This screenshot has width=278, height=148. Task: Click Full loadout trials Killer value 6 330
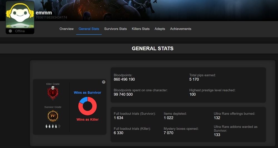coord(118,133)
